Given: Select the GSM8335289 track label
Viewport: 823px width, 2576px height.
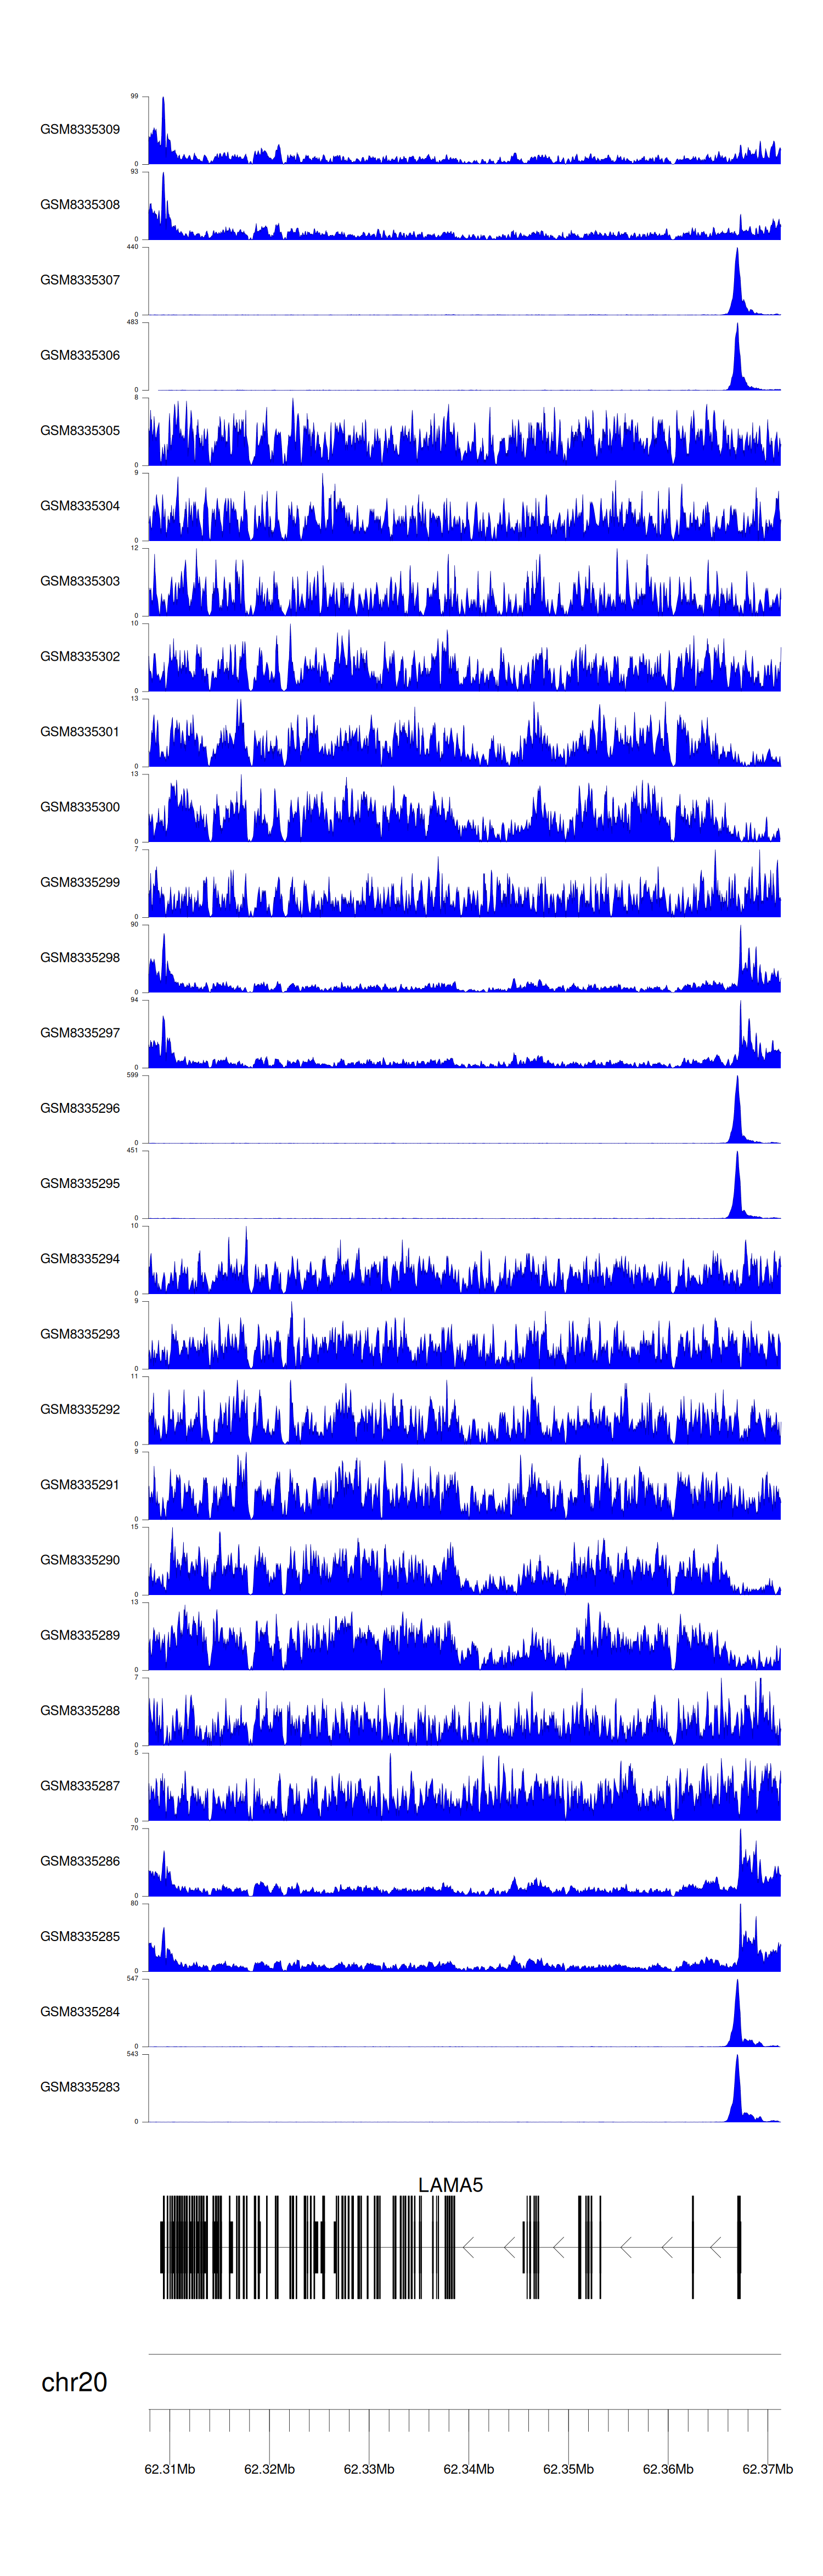Looking at the screenshot, I should 80,1635.
